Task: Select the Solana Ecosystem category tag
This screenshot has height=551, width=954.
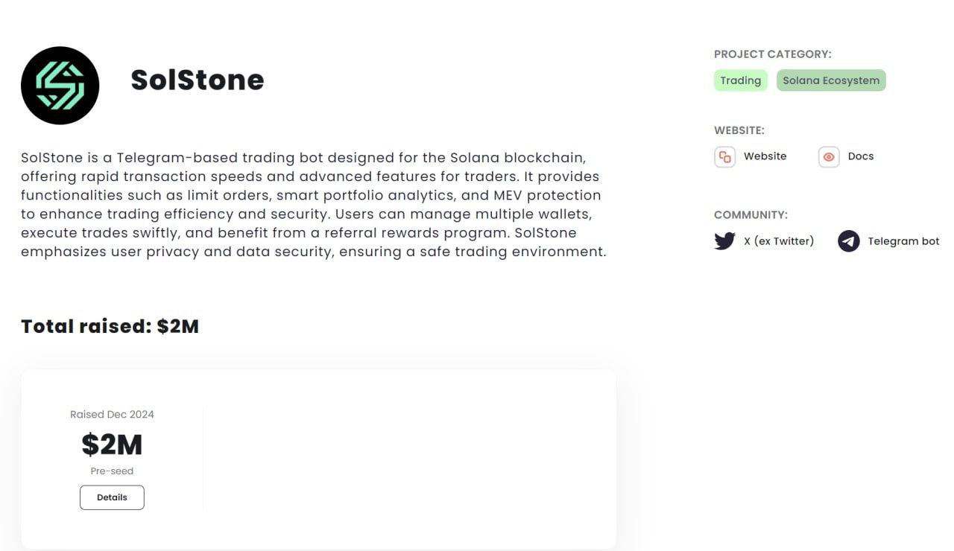Action: click(831, 80)
